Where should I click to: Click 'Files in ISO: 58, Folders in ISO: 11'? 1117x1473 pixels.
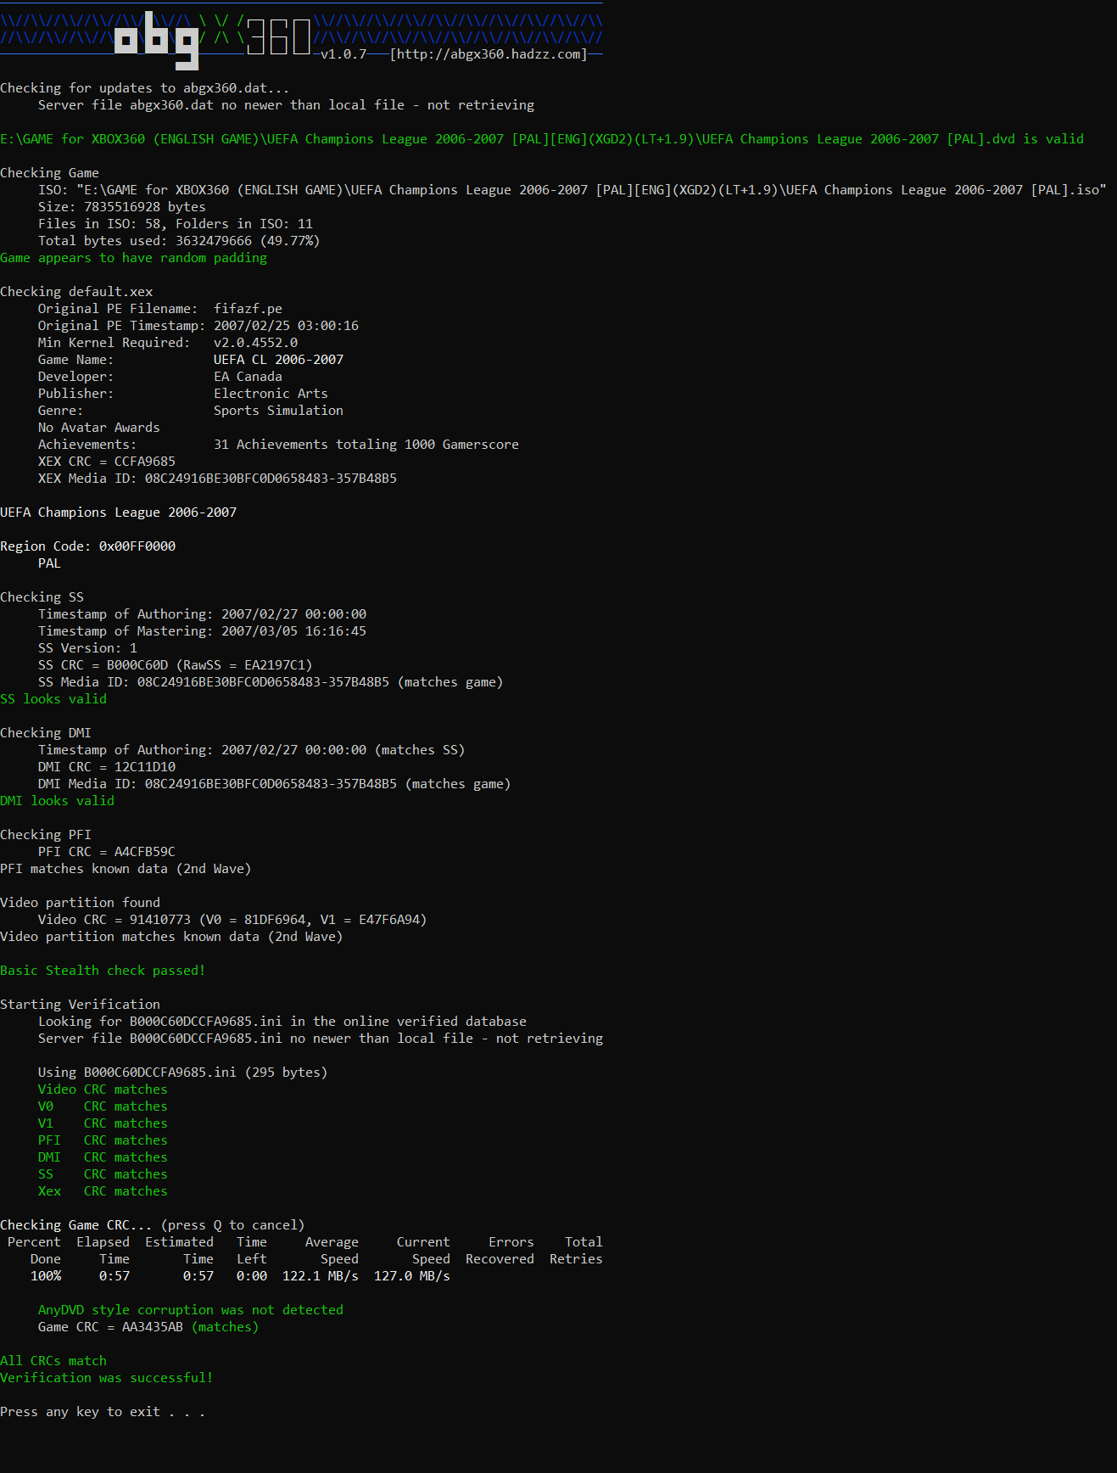tap(176, 224)
